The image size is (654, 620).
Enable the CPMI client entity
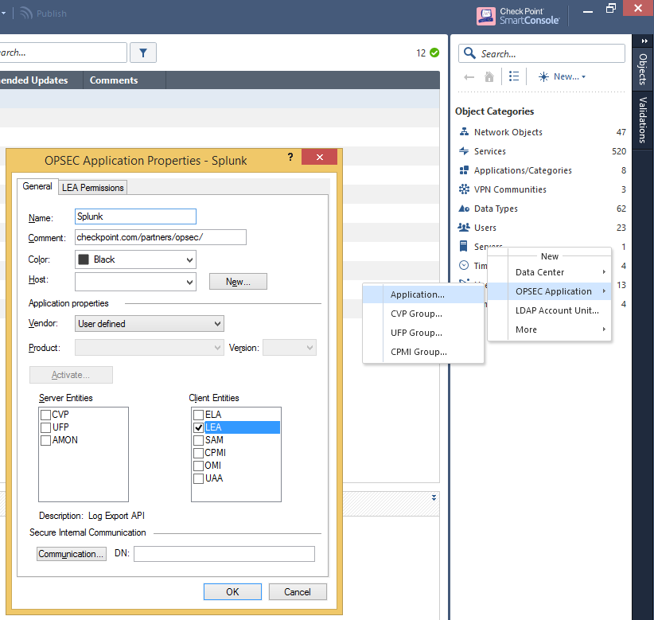pyautogui.click(x=199, y=453)
